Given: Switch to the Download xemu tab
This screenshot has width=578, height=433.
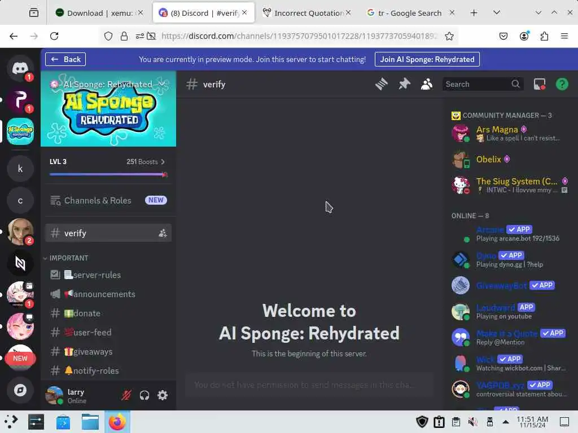Looking at the screenshot, I should pos(99,13).
